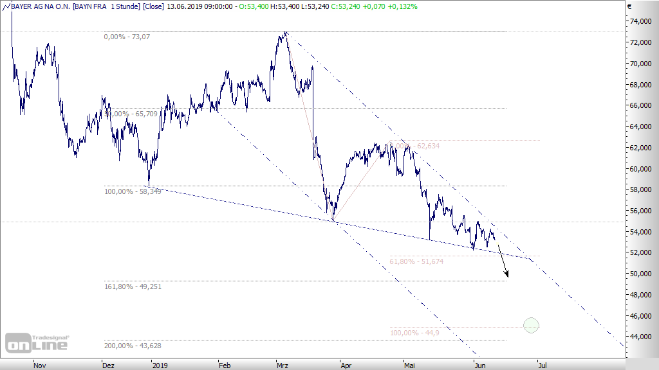
Task: Select the [BAYN FRA 1 Stunde] label
Action: point(106,6)
